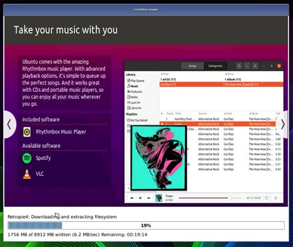
Task: Go to the previous slide with left arrow
Action: coord(9,124)
